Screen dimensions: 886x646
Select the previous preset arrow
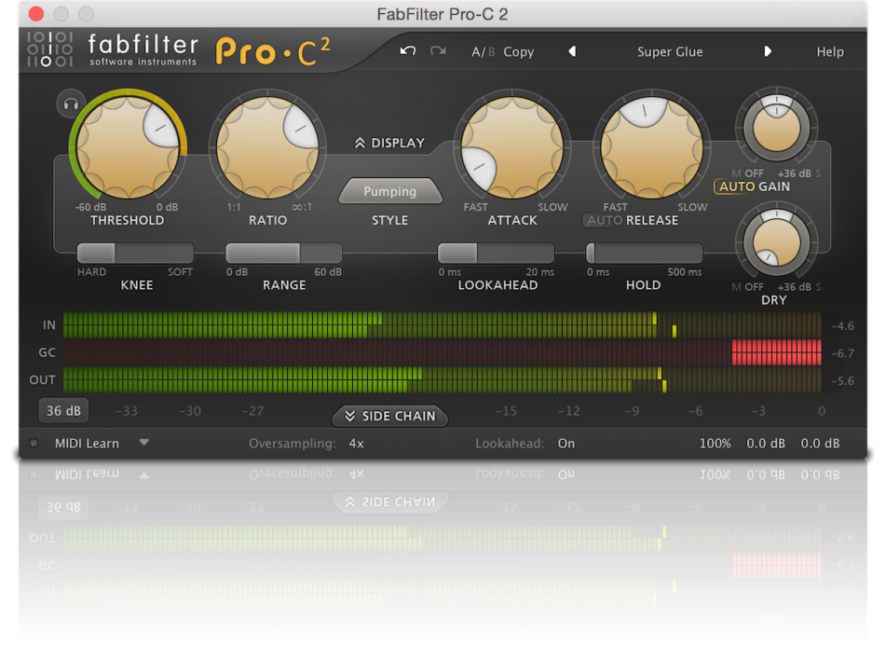[x=572, y=52]
